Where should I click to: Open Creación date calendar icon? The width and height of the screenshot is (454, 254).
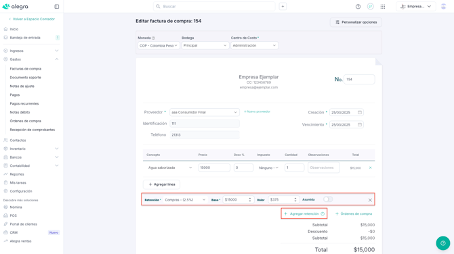pos(360,112)
